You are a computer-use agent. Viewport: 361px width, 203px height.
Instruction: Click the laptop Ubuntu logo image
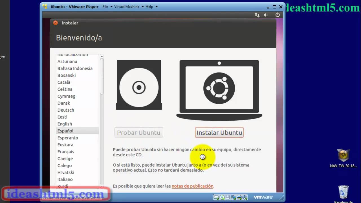point(219,90)
